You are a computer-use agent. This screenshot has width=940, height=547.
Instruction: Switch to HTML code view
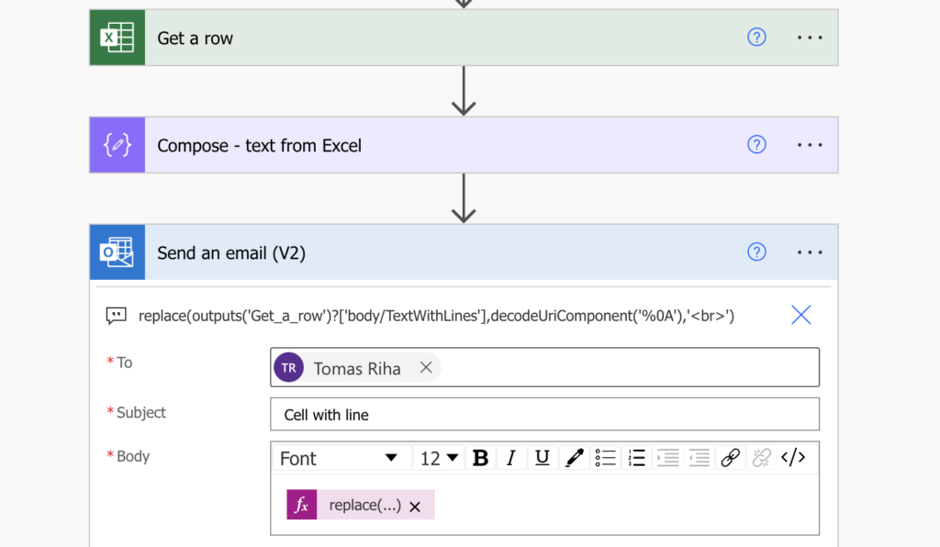[792, 458]
